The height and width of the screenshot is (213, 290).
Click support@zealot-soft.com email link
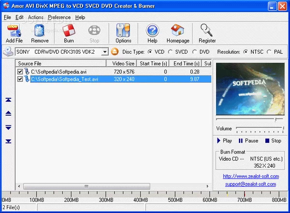tap(250, 184)
